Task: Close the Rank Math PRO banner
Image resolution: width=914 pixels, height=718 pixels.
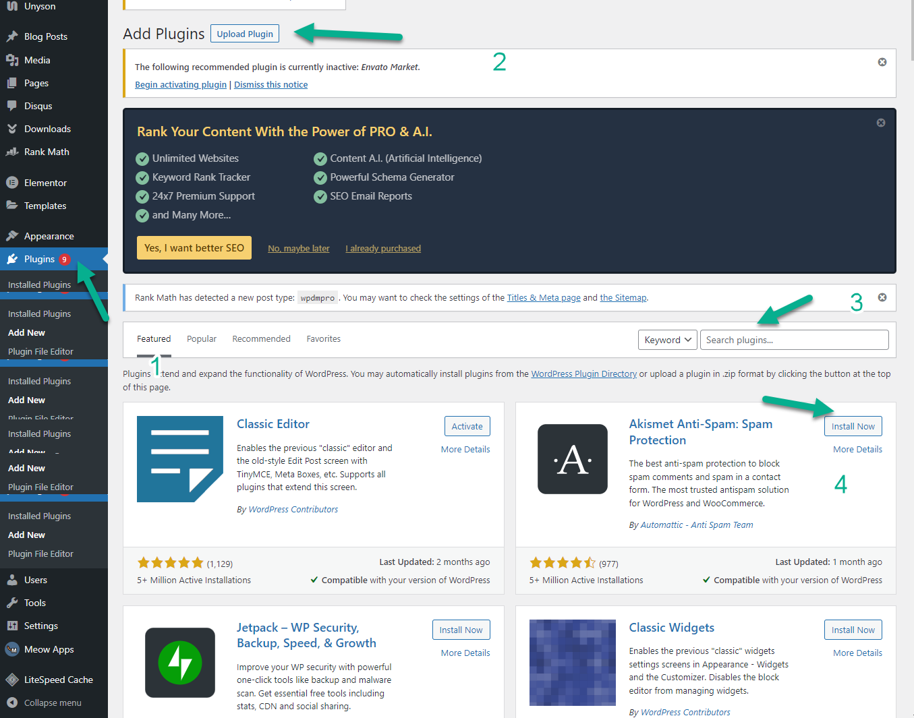Action: pos(880,123)
